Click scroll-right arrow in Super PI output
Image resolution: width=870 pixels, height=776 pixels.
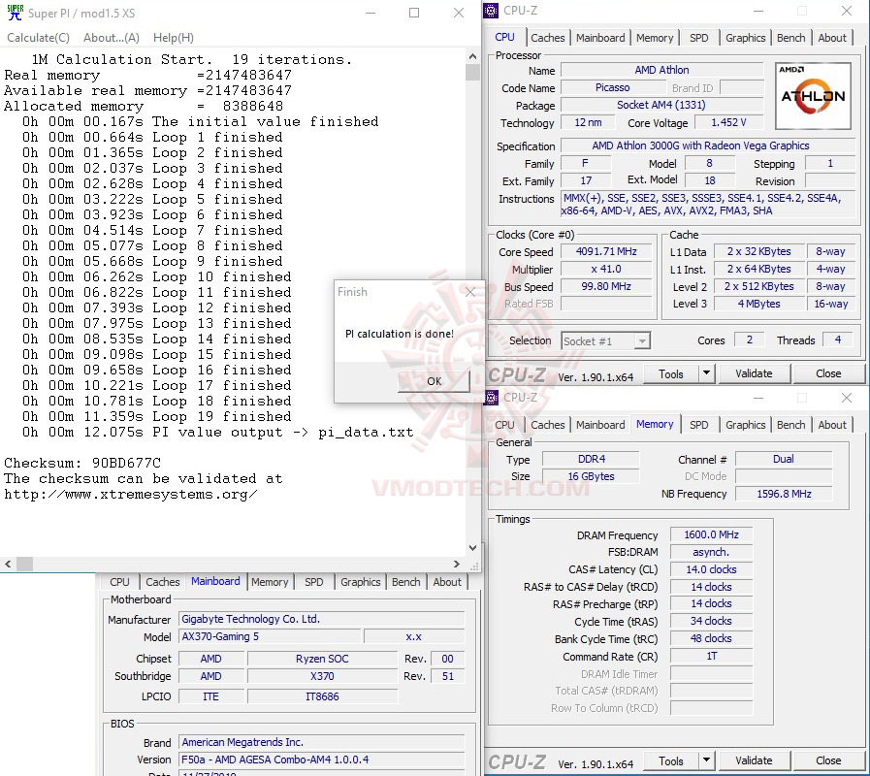(456, 564)
